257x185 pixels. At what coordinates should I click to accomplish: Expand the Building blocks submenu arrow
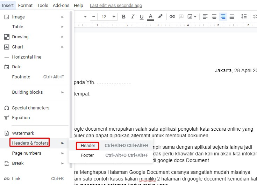pyautogui.click(x=63, y=92)
